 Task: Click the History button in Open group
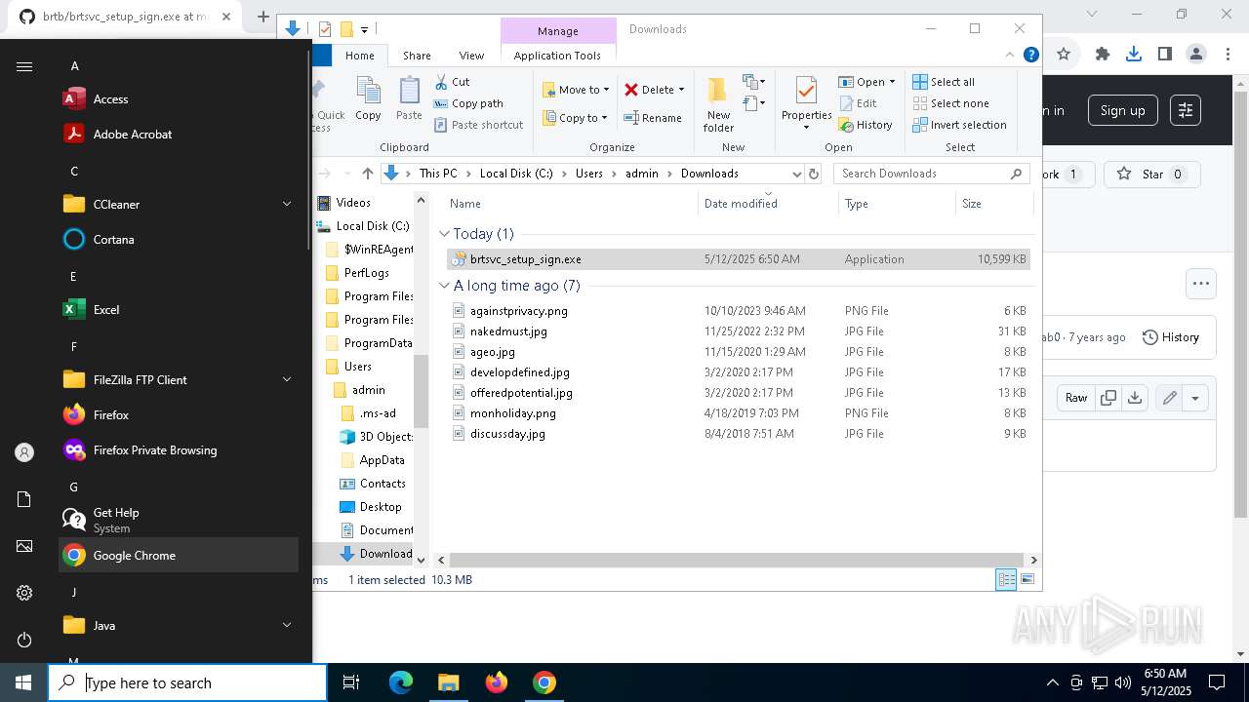(x=866, y=125)
